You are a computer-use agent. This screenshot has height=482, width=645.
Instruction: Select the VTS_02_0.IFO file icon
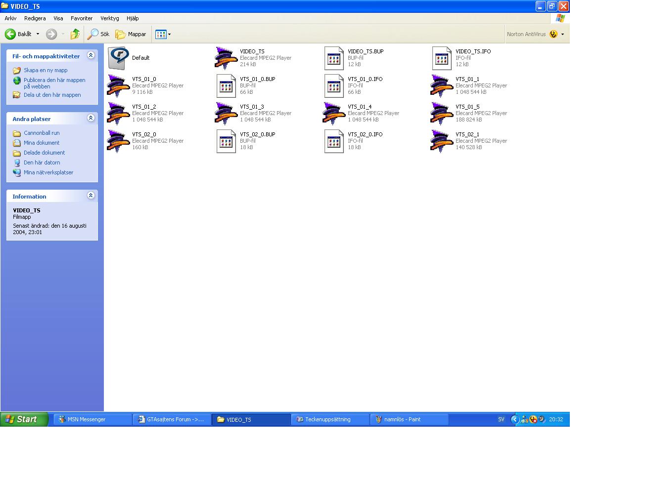click(334, 141)
